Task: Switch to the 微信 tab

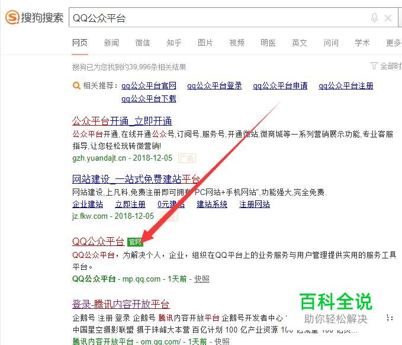Action: [x=143, y=43]
